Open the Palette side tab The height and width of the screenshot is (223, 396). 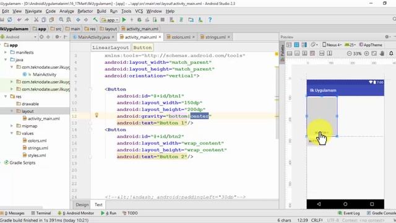coord(282,52)
